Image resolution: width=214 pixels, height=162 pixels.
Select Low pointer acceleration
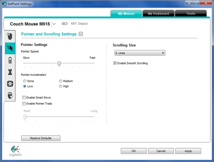[x=24, y=86]
